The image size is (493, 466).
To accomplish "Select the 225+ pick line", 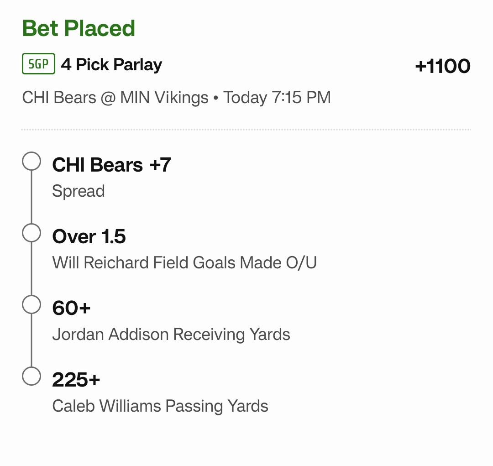I will pos(76,380).
